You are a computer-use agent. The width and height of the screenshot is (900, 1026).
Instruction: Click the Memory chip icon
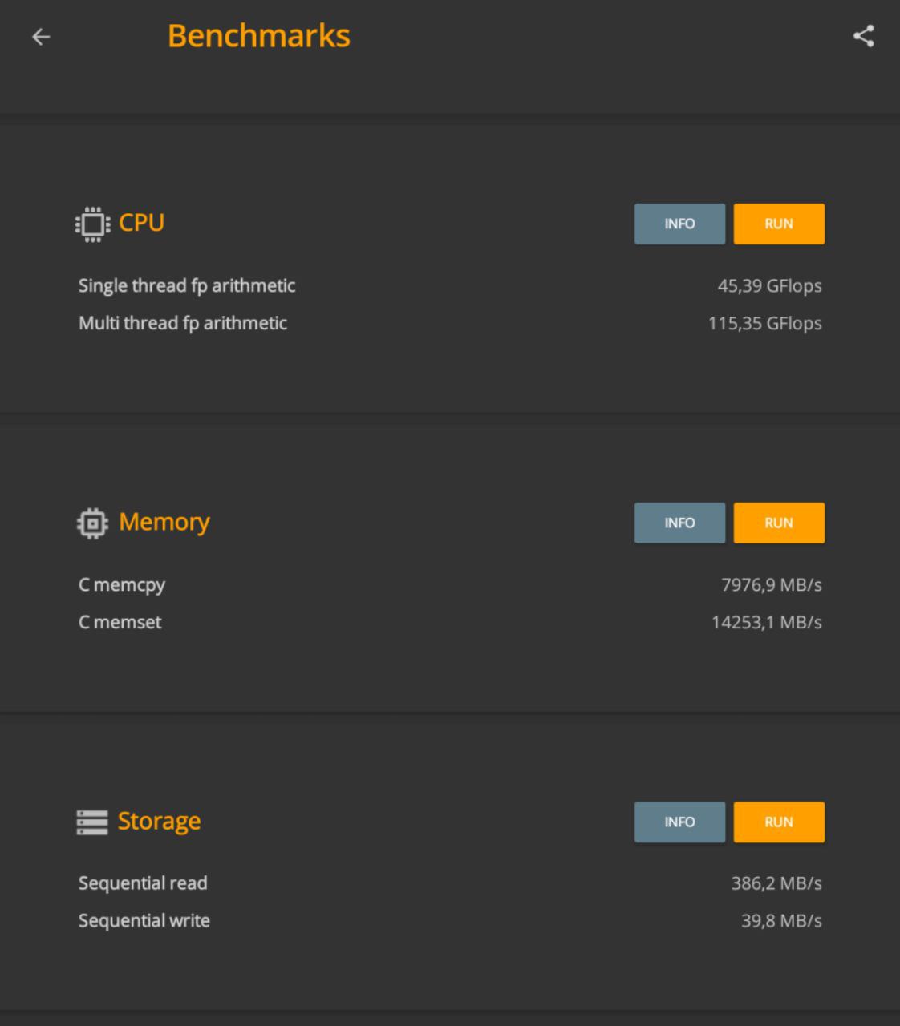[x=92, y=523]
